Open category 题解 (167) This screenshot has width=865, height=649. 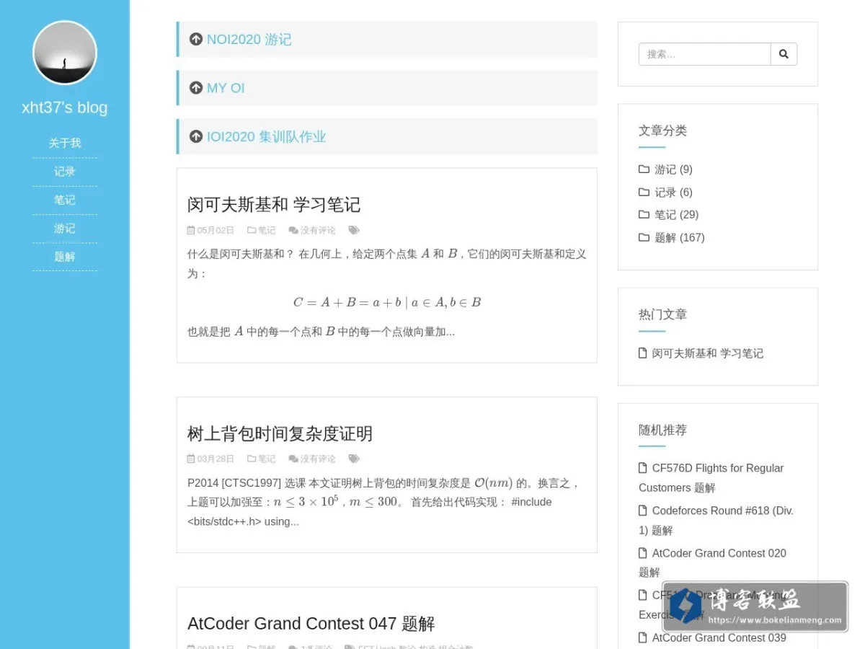[x=680, y=238]
